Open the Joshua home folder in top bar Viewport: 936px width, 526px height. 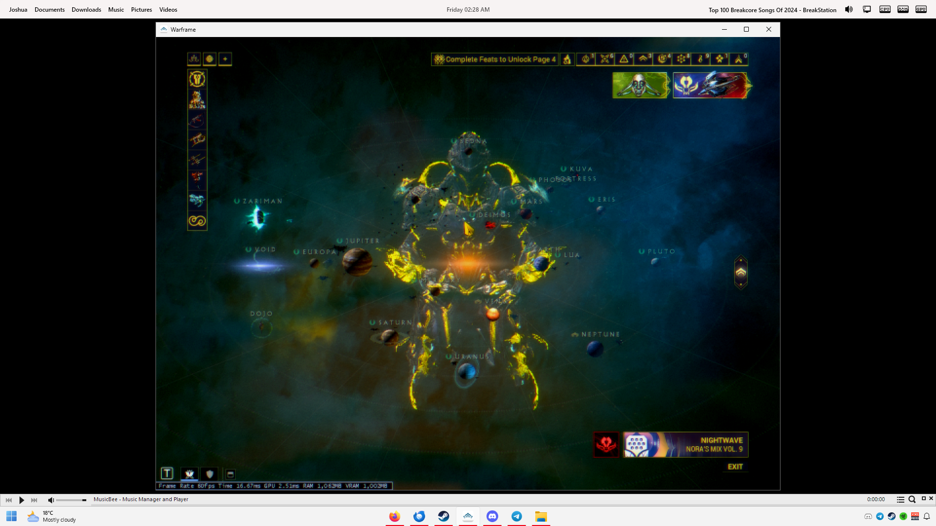(x=18, y=9)
